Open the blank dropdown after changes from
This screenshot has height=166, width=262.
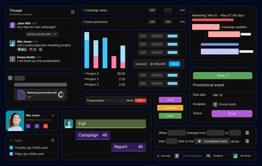[x=215, y=133]
